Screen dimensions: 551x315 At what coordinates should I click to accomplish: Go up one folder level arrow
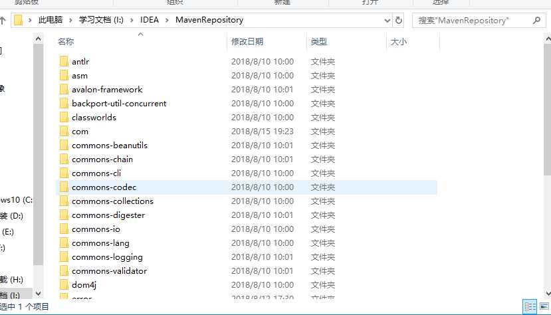pyautogui.click(x=3, y=21)
